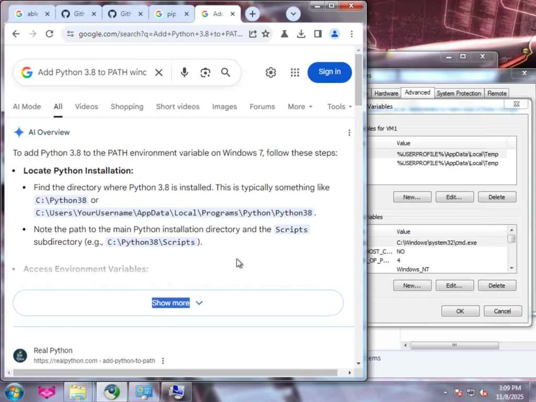536x402 pixels.
Task: Click the Chrome address bar URL
Action: (160, 34)
